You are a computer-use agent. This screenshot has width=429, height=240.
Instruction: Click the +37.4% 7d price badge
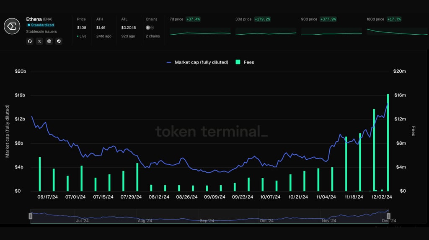pyautogui.click(x=193, y=19)
